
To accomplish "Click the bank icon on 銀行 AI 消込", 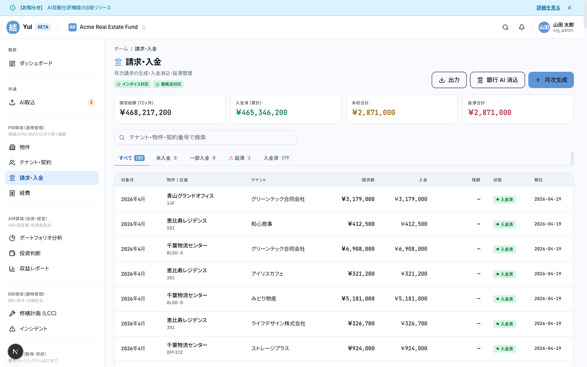I will [x=480, y=80].
